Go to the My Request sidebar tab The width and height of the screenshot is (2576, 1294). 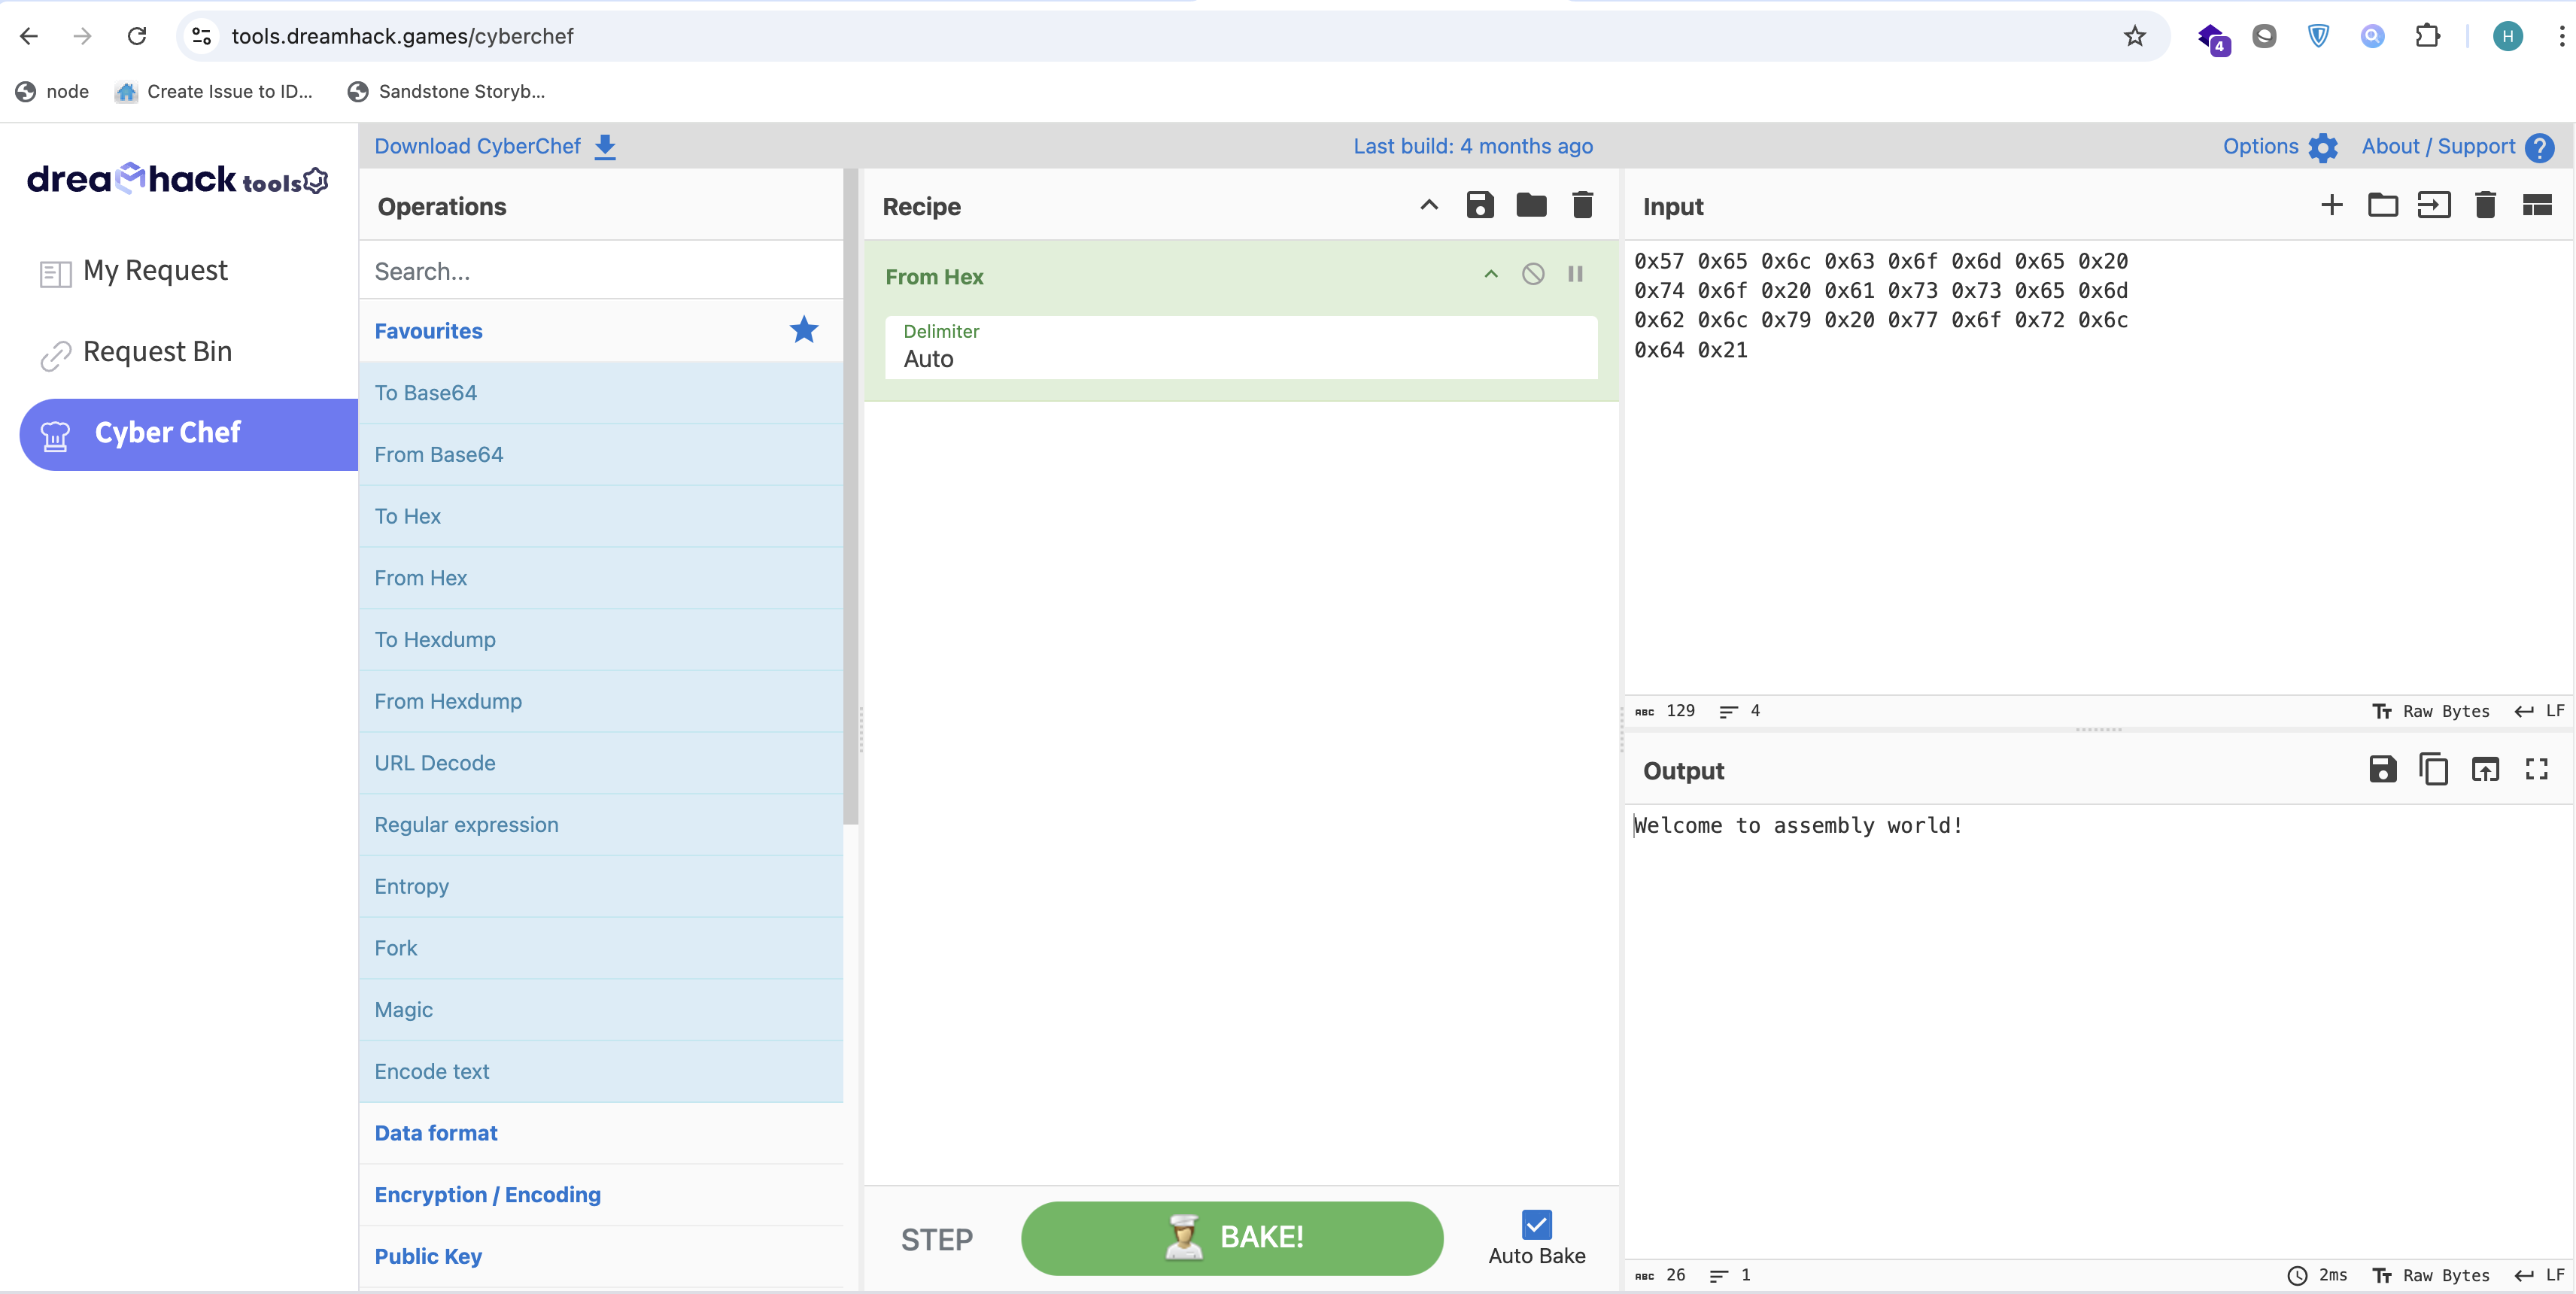[x=155, y=271]
